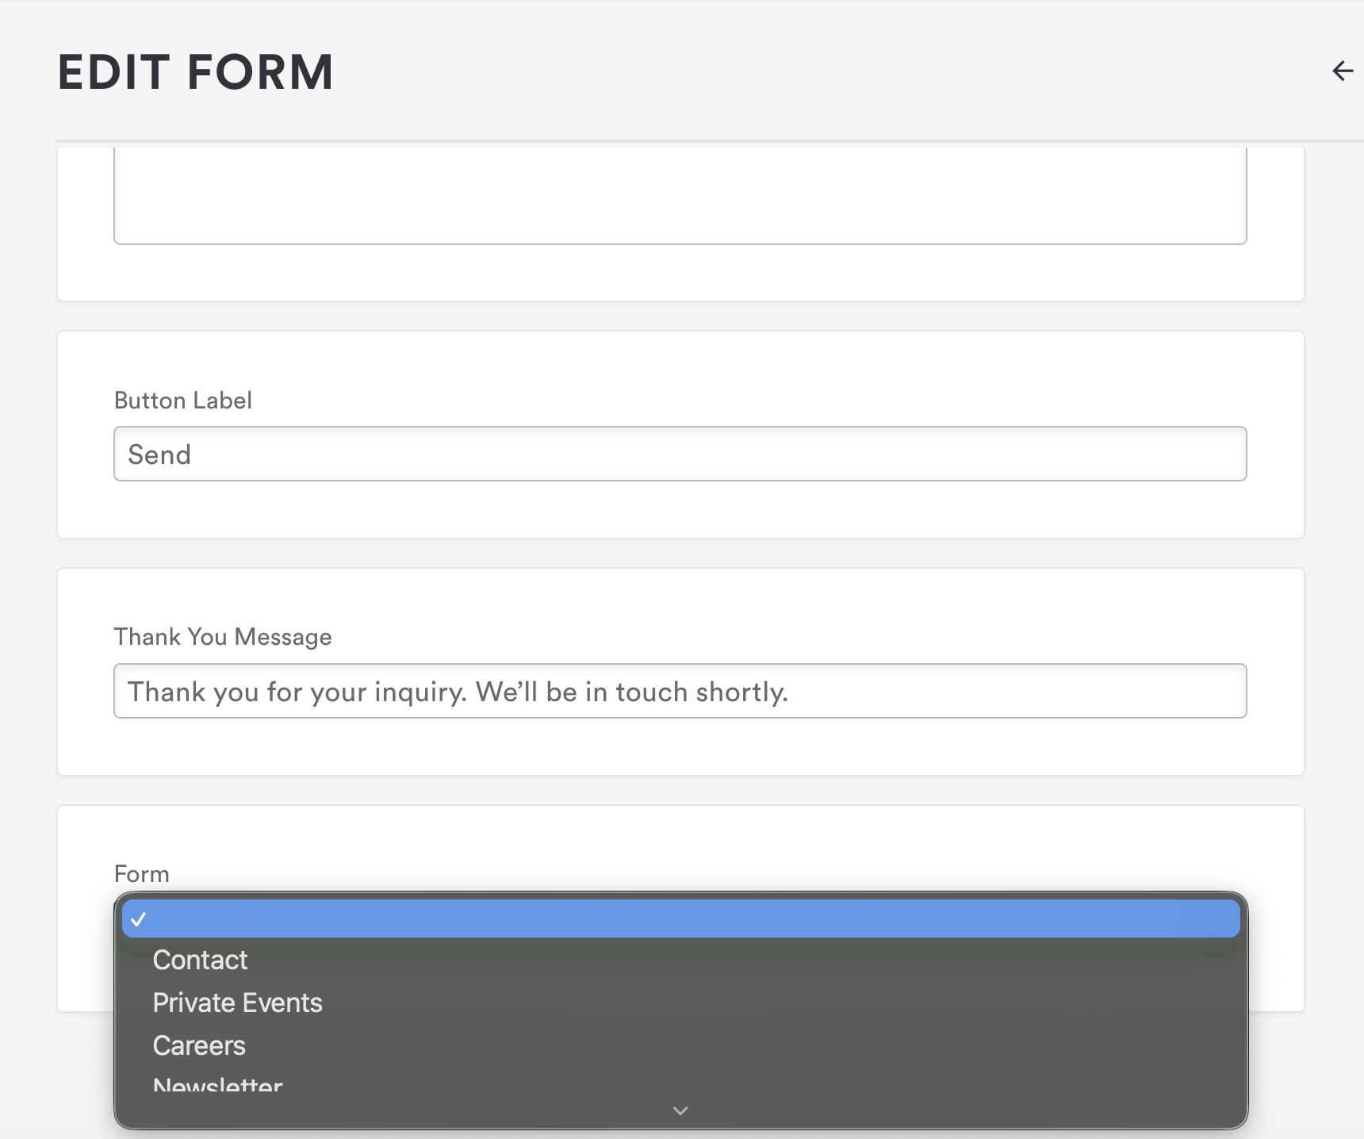Click the "Thank You Message" label text

[223, 637]
